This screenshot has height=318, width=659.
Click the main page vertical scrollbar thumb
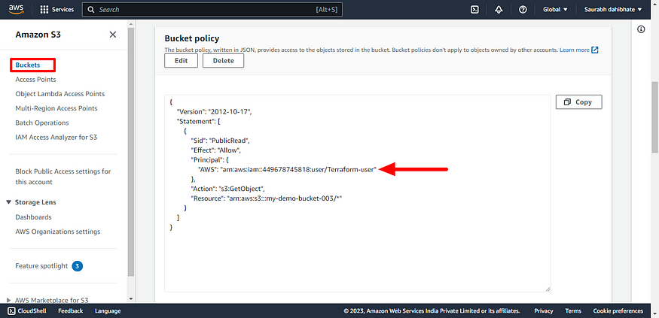pyautogui.click(x=654, y=117)
